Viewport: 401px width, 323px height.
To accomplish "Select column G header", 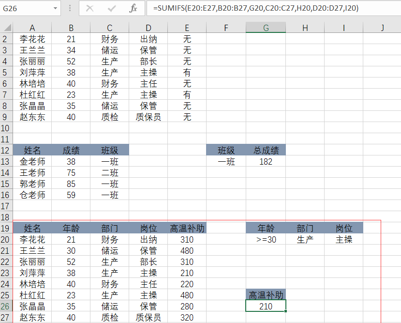I will point(266,28).
